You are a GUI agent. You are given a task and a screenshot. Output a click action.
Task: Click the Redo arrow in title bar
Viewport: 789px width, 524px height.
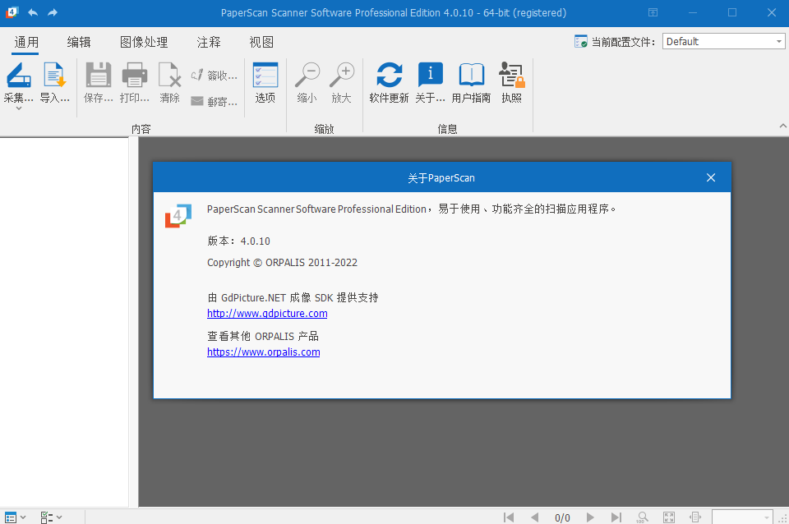[53, 12]
